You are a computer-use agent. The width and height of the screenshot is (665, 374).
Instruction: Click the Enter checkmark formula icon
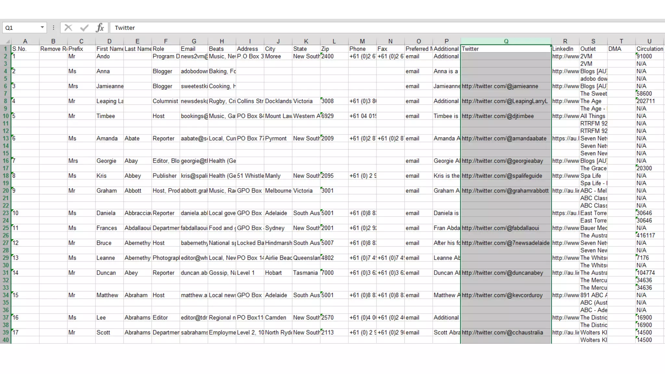(x=84, y=28)
